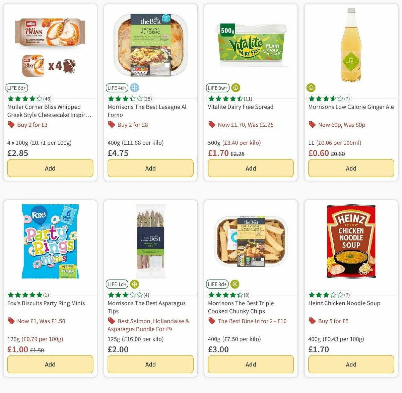The width and height of the screenshot is (402, 393).
Task: Click the organic badge on The Best Asparagus Tips
Action: [134, 284]
